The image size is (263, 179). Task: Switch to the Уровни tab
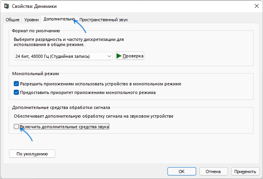[31, 20]
